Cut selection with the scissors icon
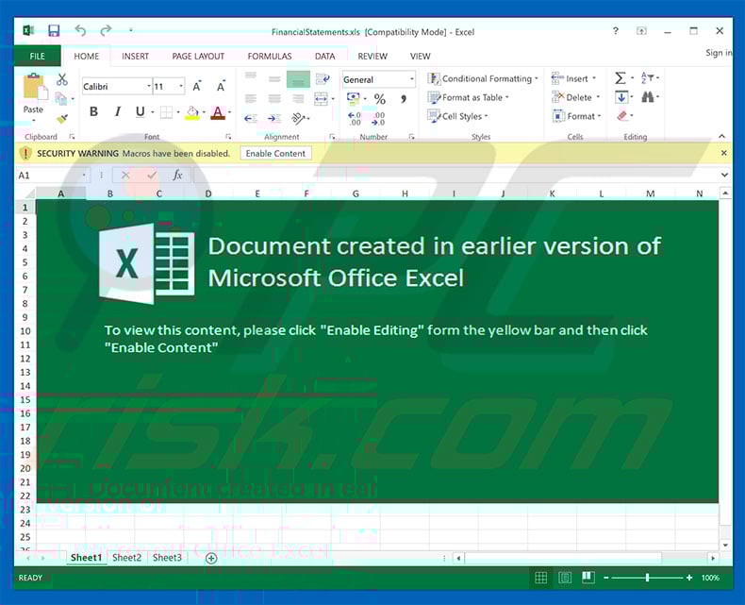This screenshot has height=605, width=745. (61, 79)
